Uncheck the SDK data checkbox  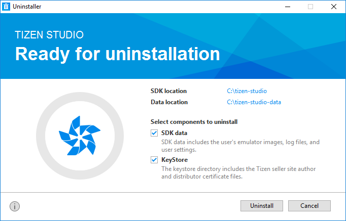pos(154,133)
